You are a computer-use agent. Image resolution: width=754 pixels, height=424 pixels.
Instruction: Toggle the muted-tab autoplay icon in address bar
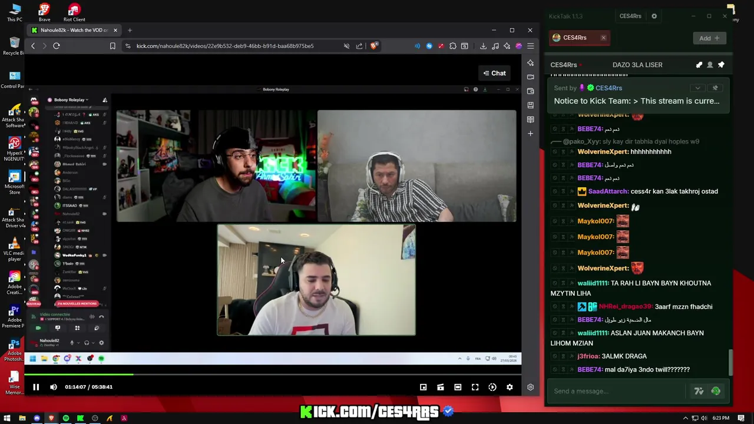(x=346, y=46)
